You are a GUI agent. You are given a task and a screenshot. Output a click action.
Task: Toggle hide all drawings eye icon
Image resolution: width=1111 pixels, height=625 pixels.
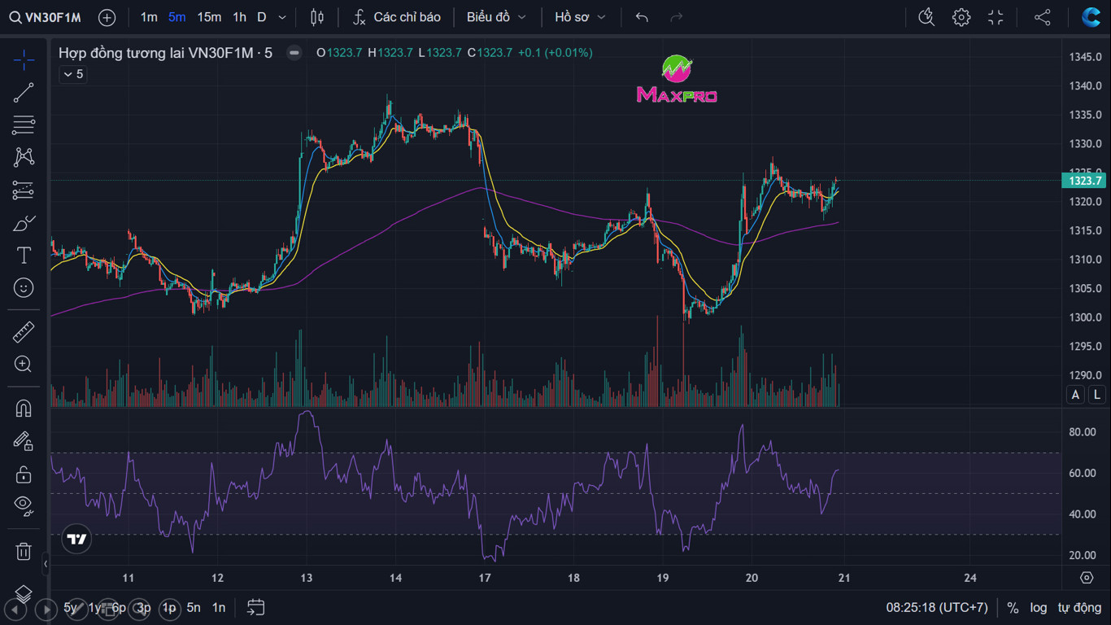pyautogui.click(x=24, y=505)
